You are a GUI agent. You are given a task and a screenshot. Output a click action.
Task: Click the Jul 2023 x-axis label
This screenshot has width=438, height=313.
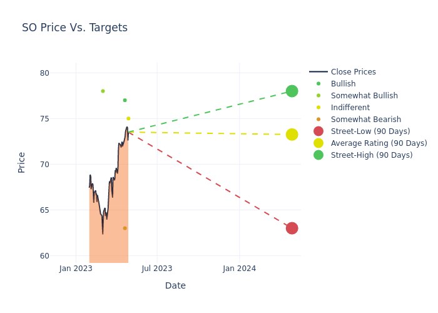pyautogui.click(x=157, y=269)
